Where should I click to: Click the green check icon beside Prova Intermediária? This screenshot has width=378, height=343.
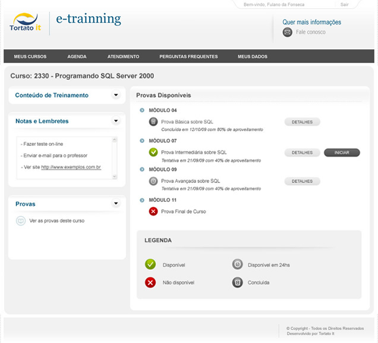tap(153, 152)
